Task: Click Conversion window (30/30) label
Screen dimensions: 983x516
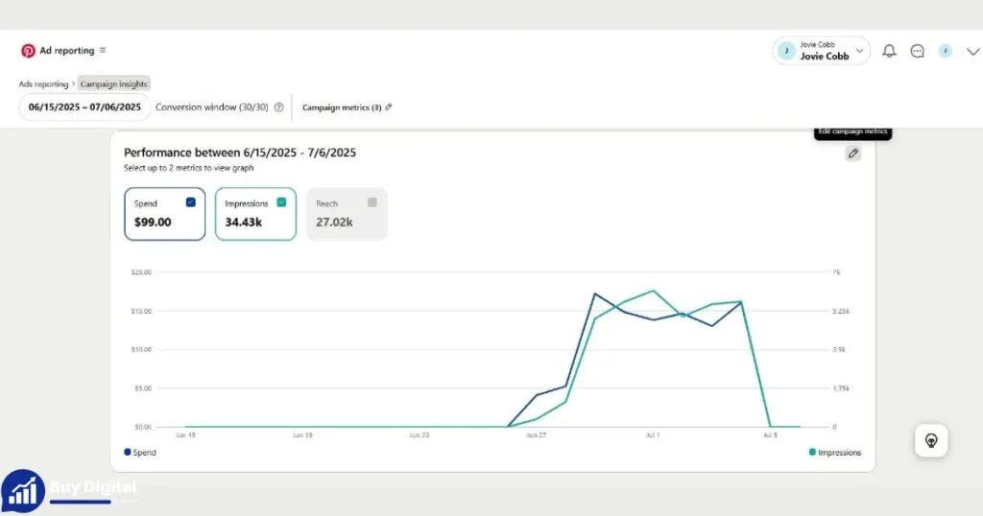Action: point(212,107)
